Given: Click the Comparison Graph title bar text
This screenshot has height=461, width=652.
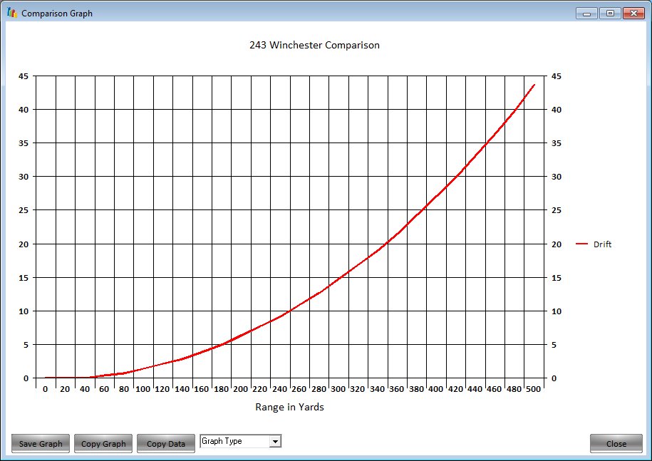Looking at the screenshot, I should [57, 14].
